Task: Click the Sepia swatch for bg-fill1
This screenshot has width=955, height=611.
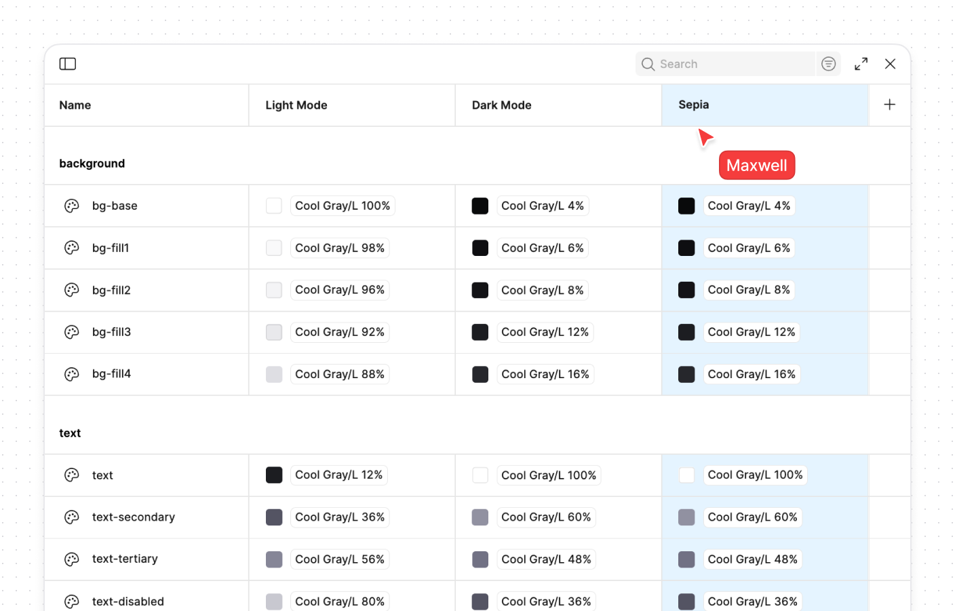Action: pyautogui.click(x=686, y=248)
